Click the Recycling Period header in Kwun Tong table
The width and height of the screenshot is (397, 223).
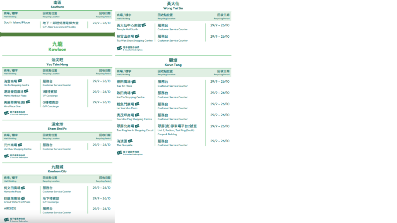tap(223, 73)
